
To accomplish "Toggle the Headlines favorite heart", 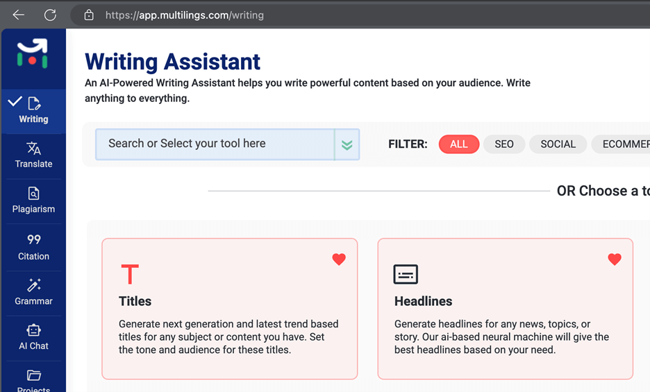I will (615, 259).
